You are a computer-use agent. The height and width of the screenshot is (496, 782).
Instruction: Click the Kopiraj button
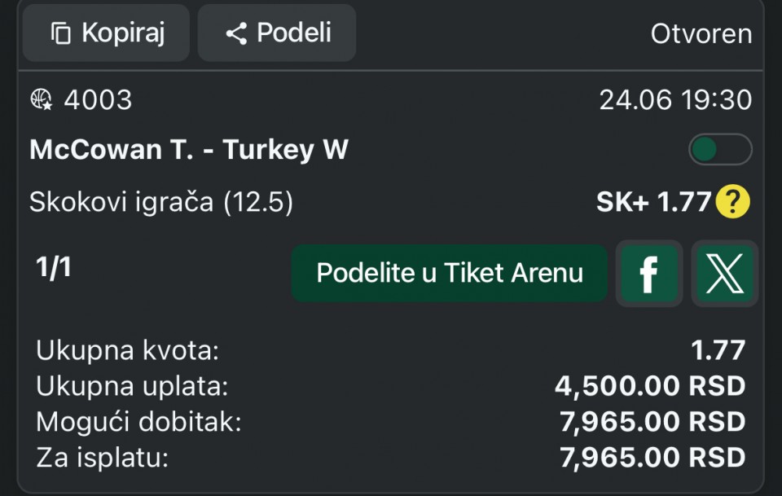coord(106,33)
